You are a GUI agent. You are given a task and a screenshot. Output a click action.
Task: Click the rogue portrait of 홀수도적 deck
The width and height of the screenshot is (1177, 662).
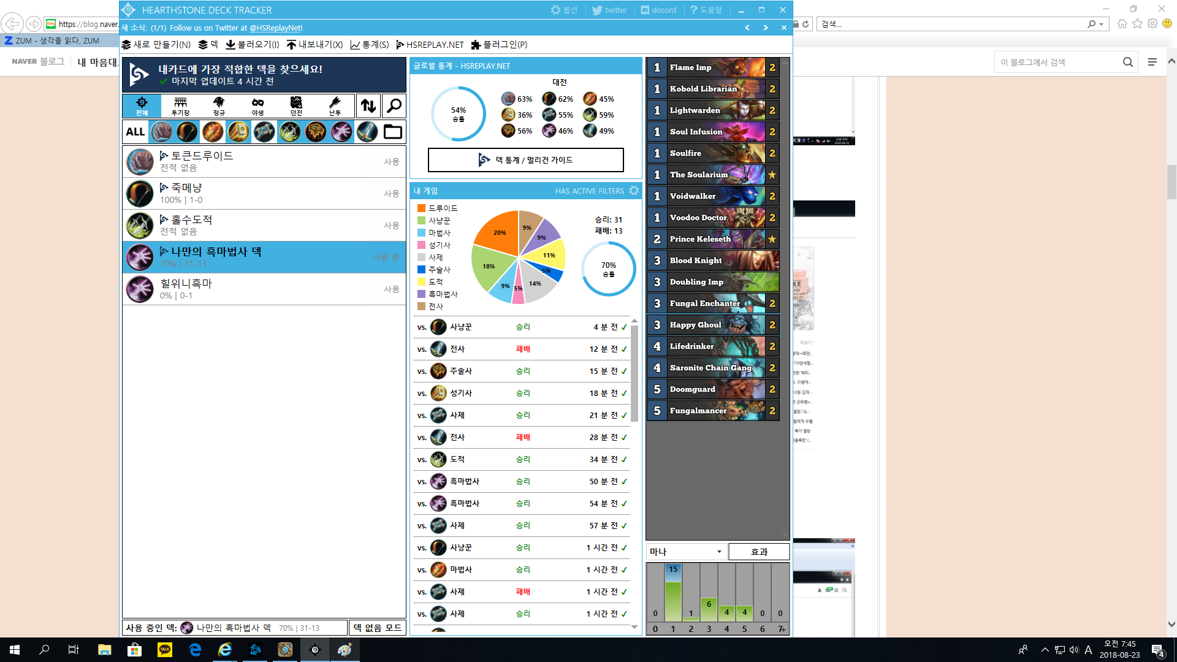140,226
